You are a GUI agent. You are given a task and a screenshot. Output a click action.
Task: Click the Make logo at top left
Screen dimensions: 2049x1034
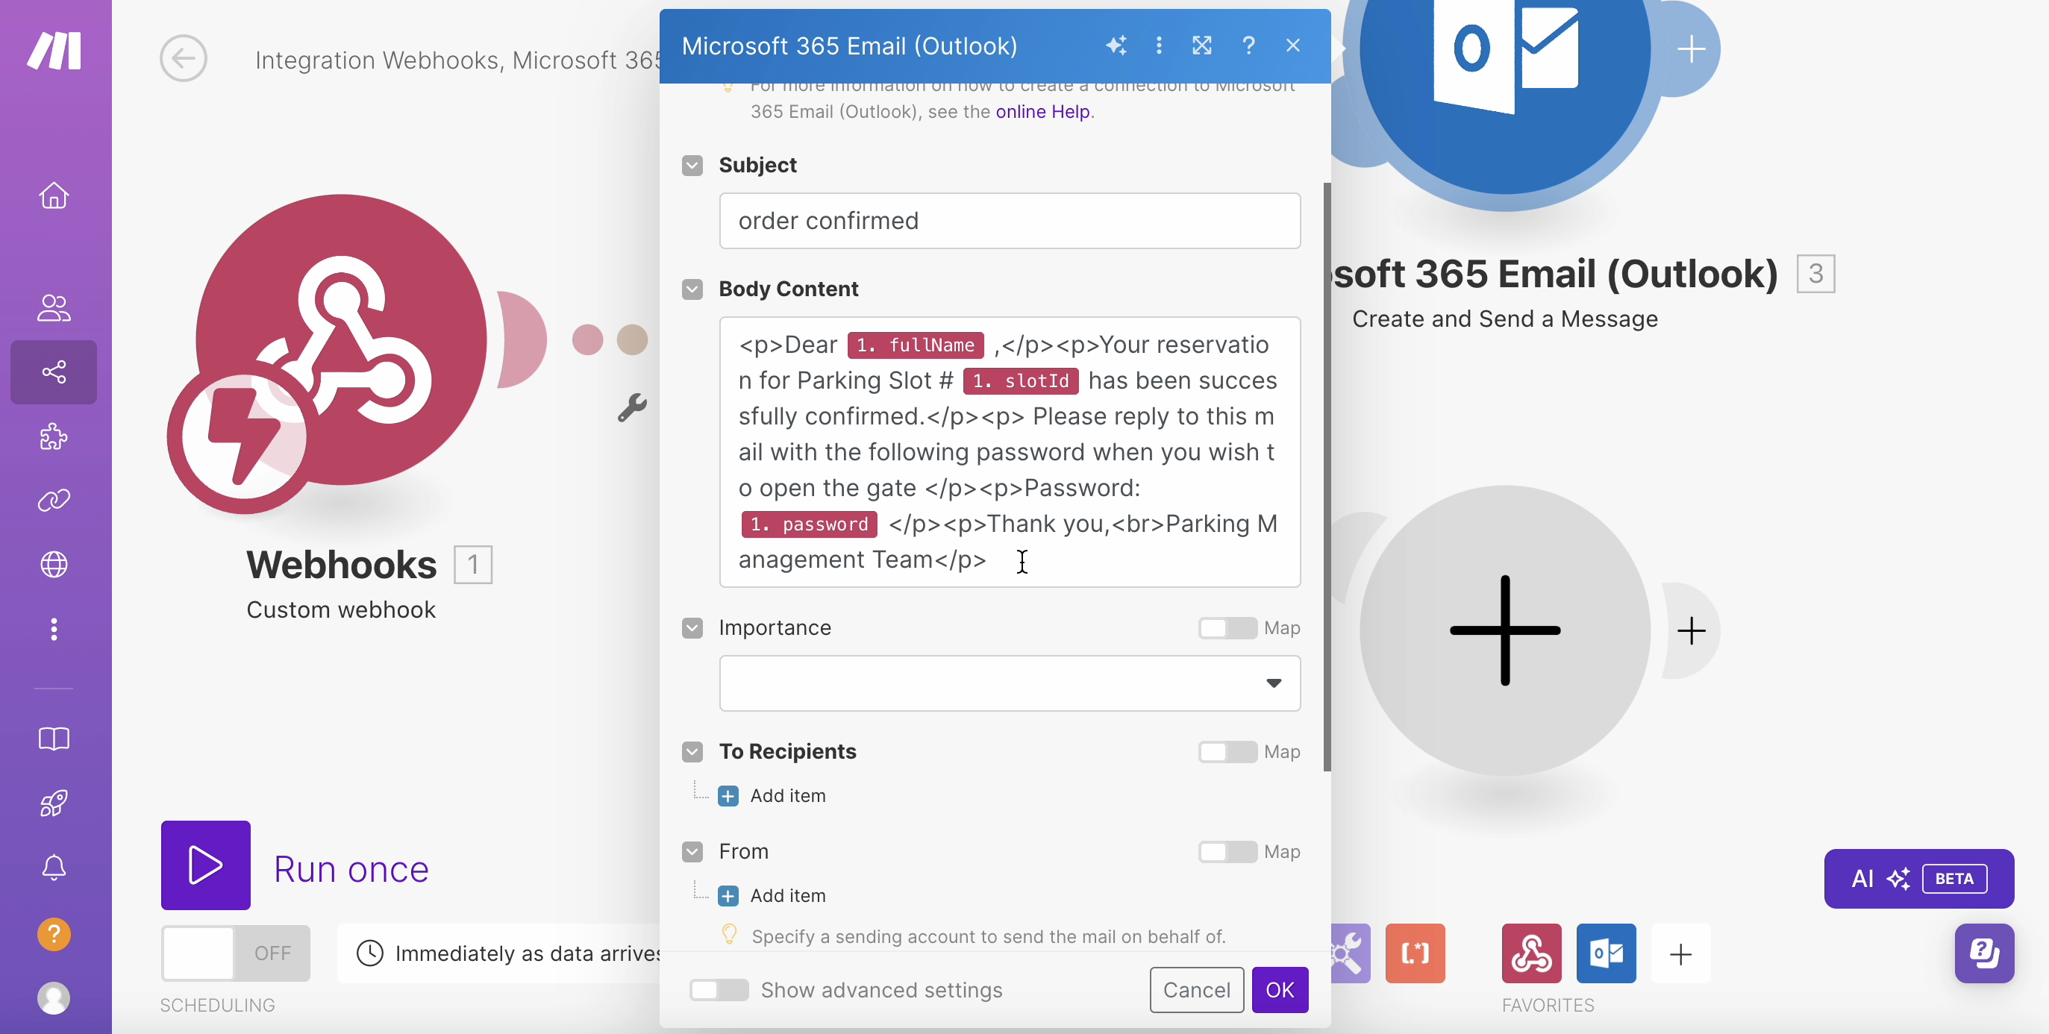54,50
